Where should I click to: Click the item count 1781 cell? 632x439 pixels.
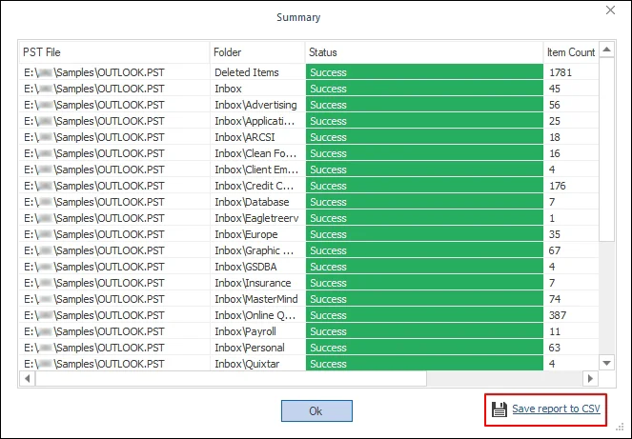(x=571, y=72)
